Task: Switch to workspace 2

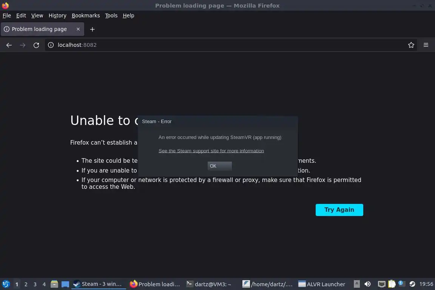Action: (26, 284)
